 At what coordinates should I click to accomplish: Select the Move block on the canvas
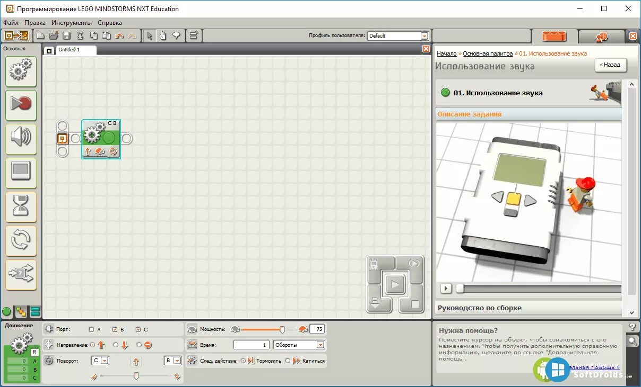tap(101, 139)
